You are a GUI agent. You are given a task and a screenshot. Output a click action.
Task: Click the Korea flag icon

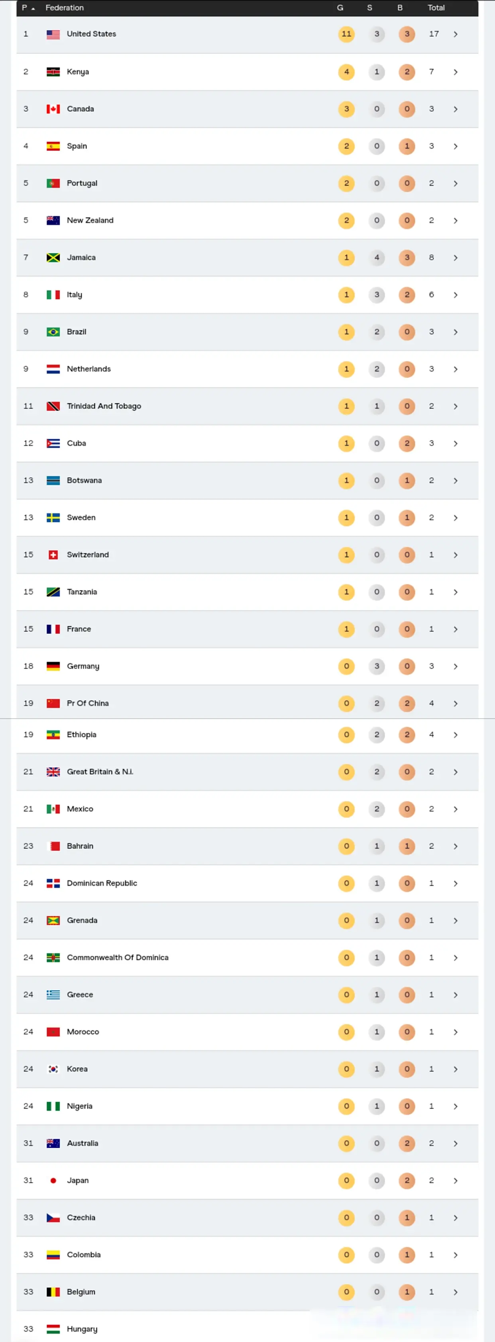point(53,1069)
